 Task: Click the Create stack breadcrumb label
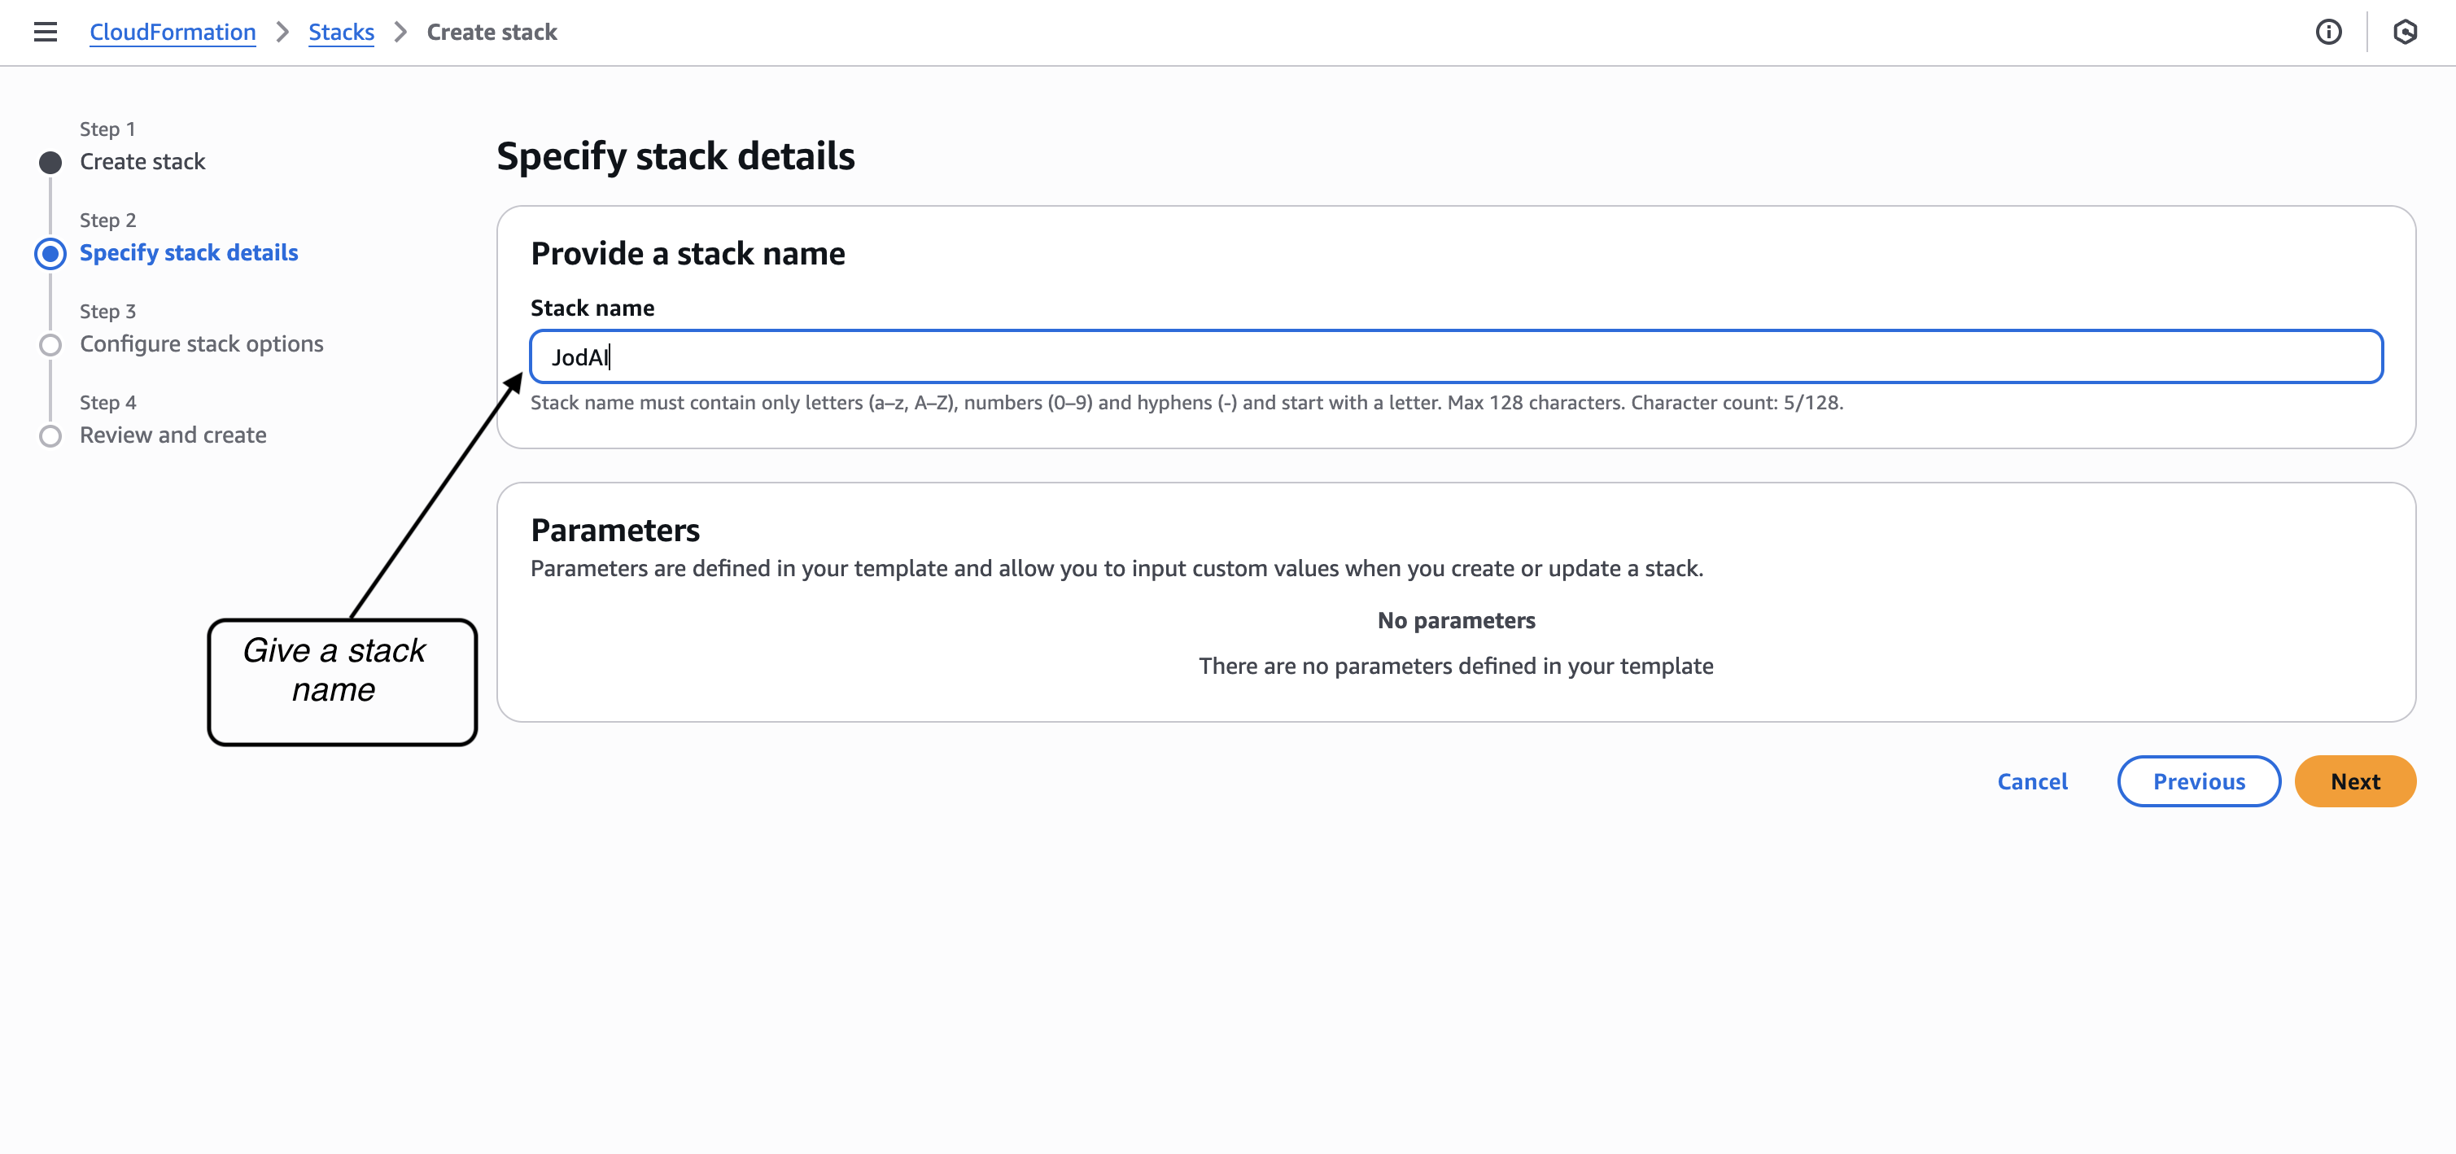click(x=492, y=32)
